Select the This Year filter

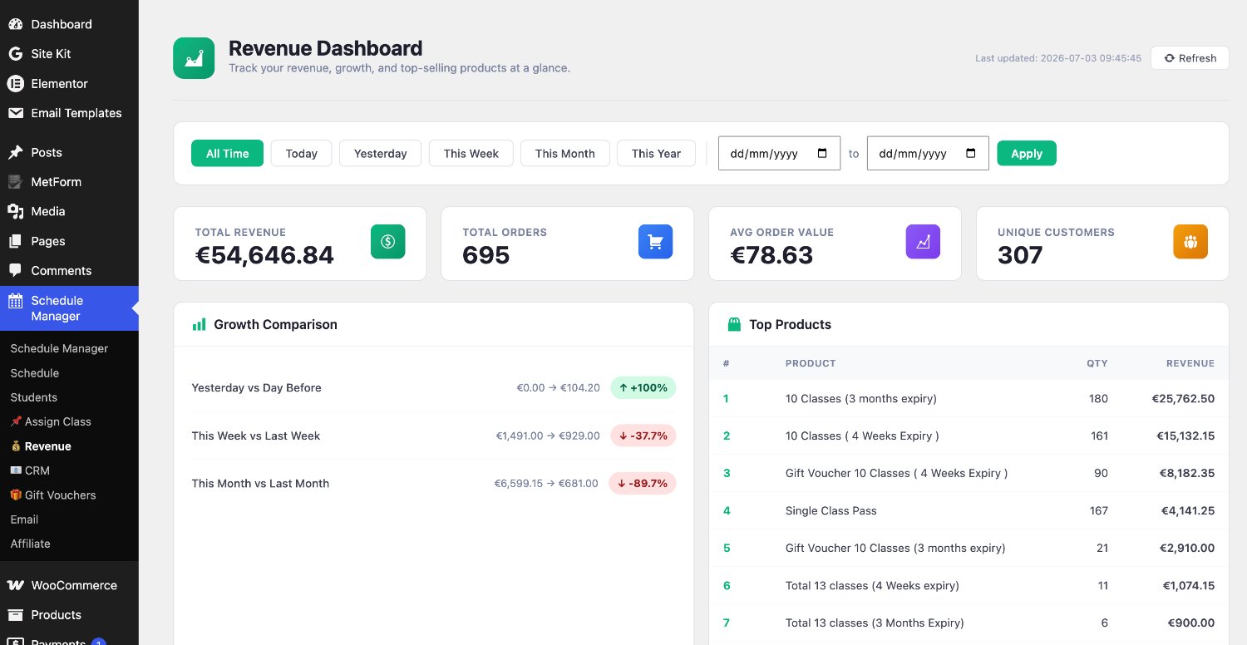coord(656,153)
